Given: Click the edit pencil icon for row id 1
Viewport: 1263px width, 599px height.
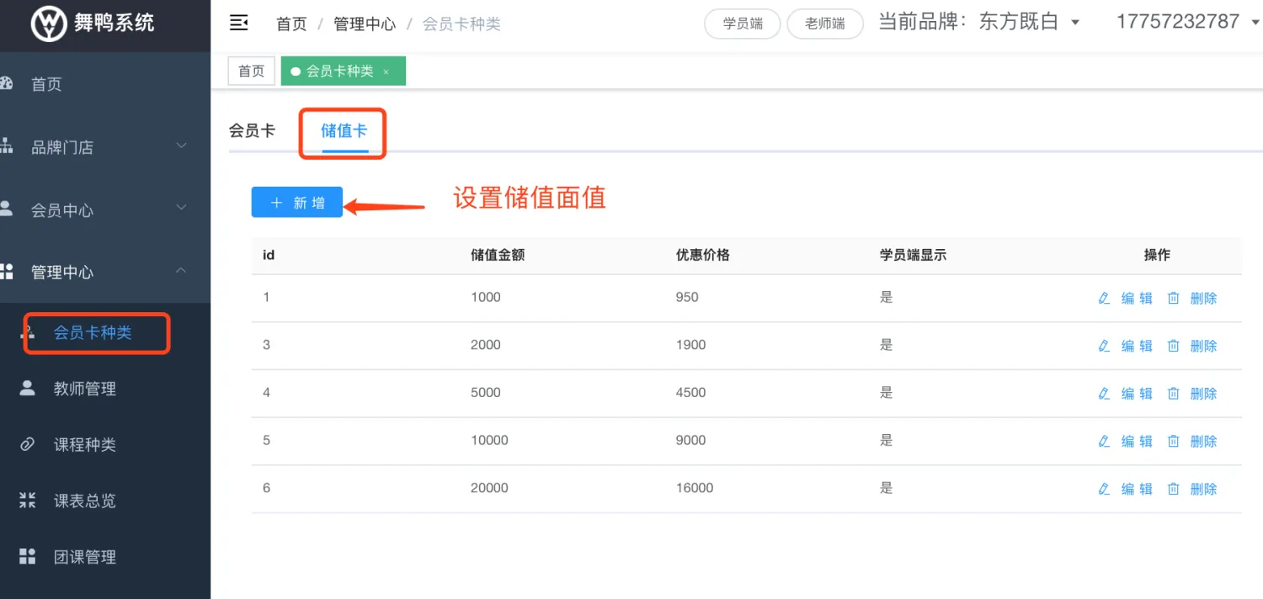Looking at the screenshot, I should [x=1105, y=298].
